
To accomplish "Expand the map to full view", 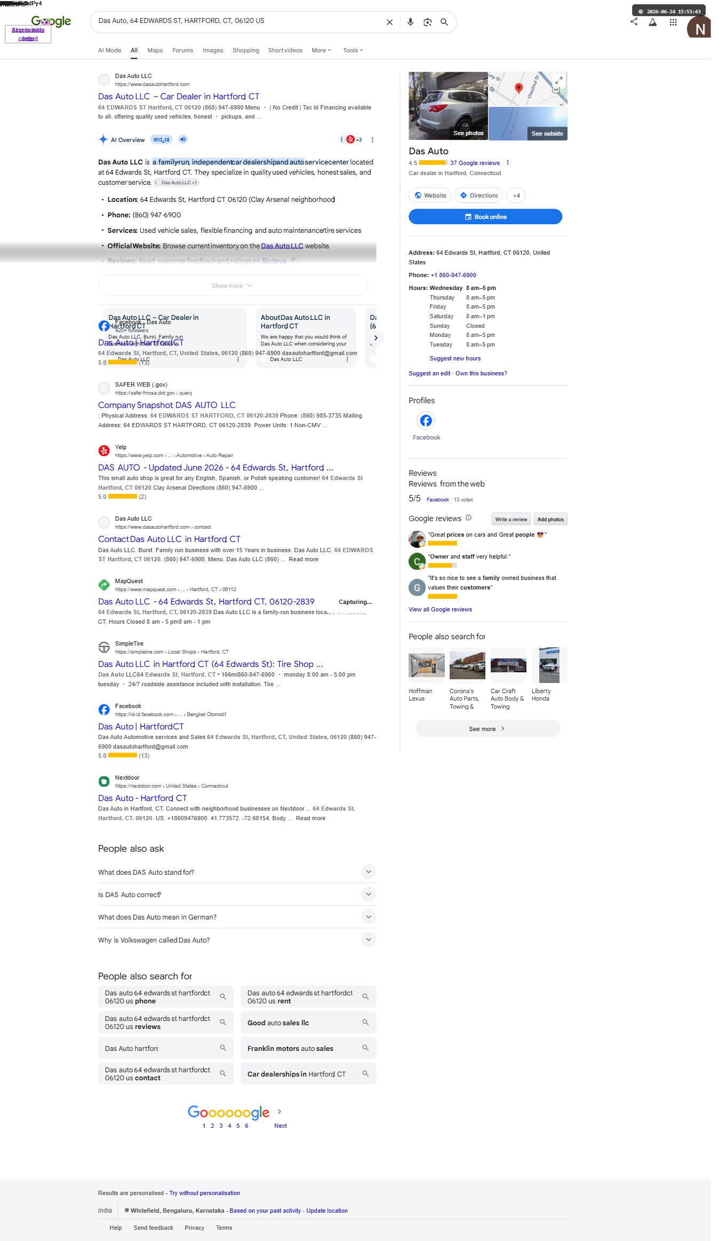I will [558, 80].
